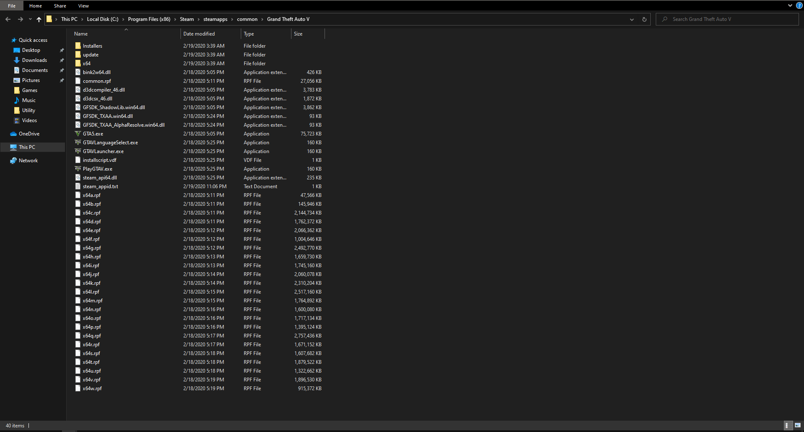Select the GTAVLanguageSelect.exe icon
Image resolution: width=804 pixels, height=432 pixels.
pos(78,143)
